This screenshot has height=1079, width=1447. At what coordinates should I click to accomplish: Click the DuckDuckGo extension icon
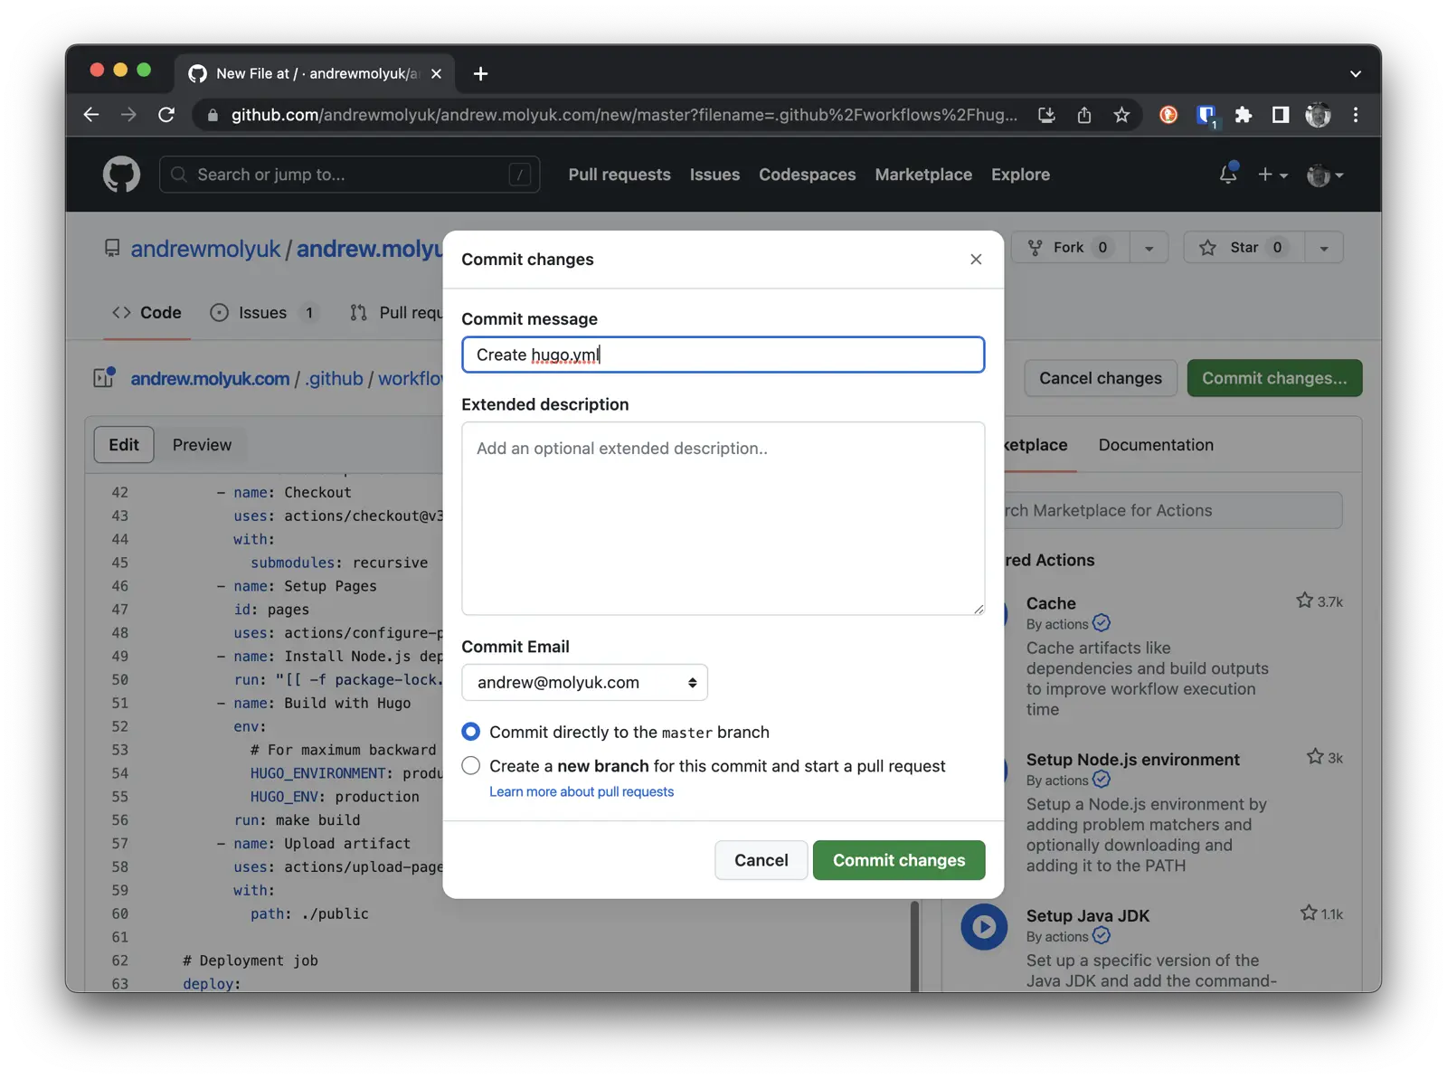(x=1168, y=115)
